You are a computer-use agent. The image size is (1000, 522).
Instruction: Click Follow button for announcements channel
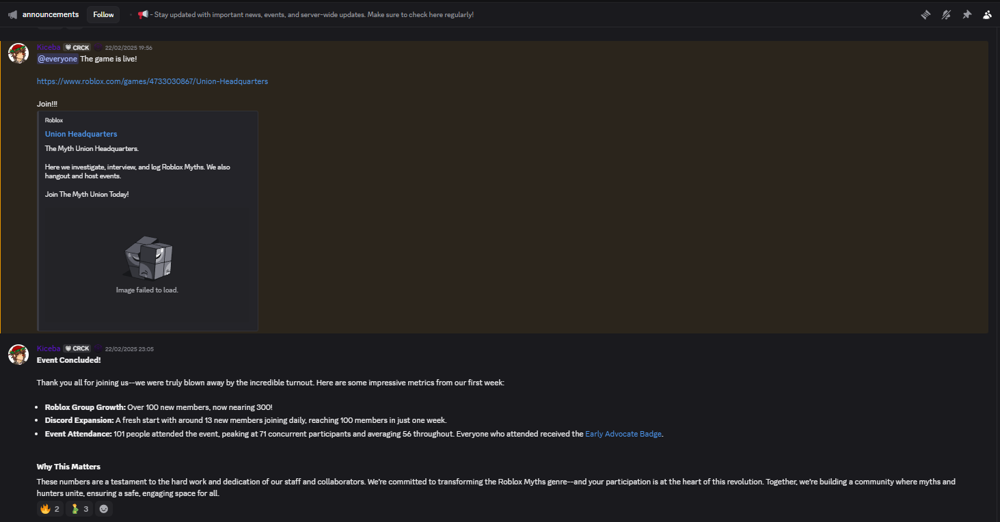(103, 14)
